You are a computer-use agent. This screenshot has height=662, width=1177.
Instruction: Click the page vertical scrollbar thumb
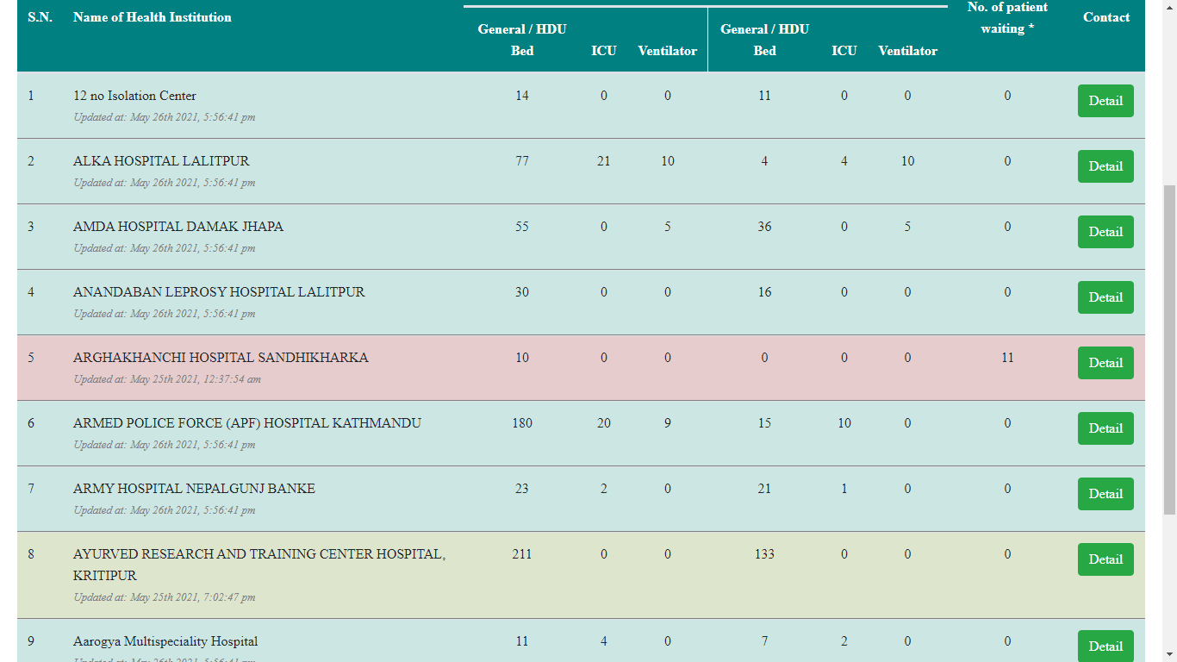(x=1169, y=349)
